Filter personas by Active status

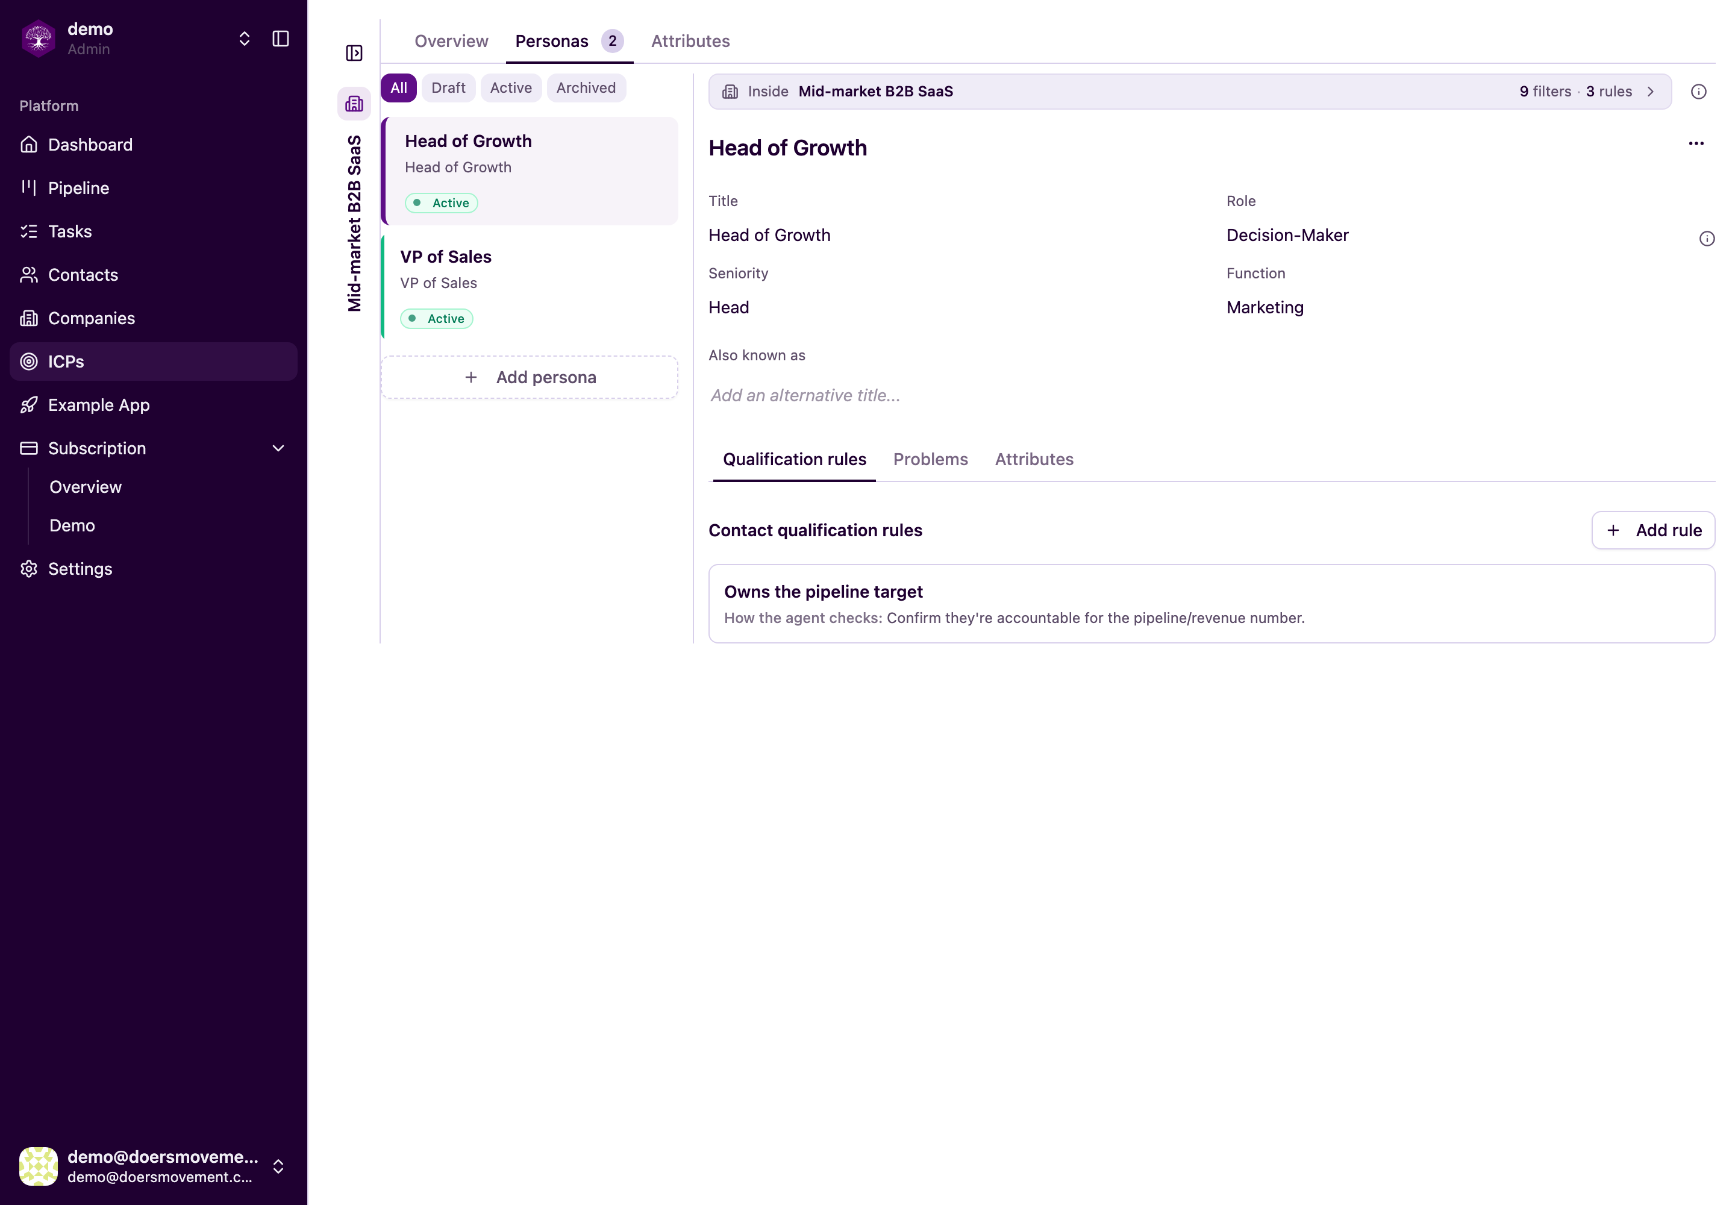click(x=510, y=87)
